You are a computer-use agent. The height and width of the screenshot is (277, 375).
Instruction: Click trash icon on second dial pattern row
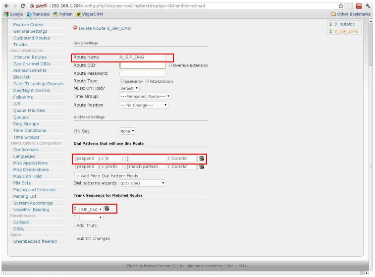[202, 167]
